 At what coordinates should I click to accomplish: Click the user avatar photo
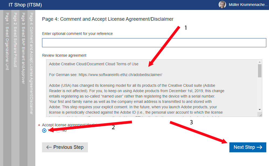[x=222, y=5]
